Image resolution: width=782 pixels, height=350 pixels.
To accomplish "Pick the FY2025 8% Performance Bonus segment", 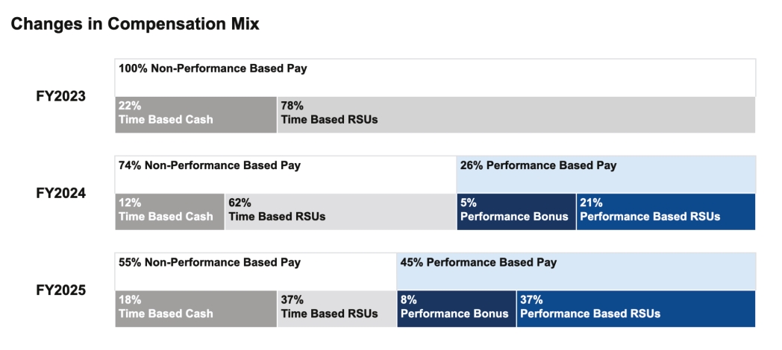I will coord(456,308).
